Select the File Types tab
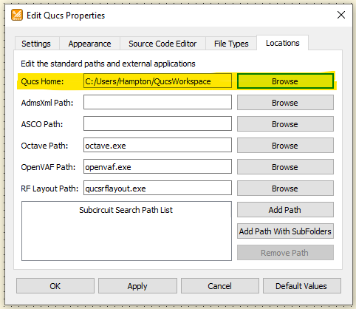Viewport: 356px width, 309px height. [x=231, y=44]
